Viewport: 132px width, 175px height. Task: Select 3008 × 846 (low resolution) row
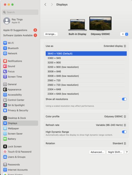[x=86, y=76]
